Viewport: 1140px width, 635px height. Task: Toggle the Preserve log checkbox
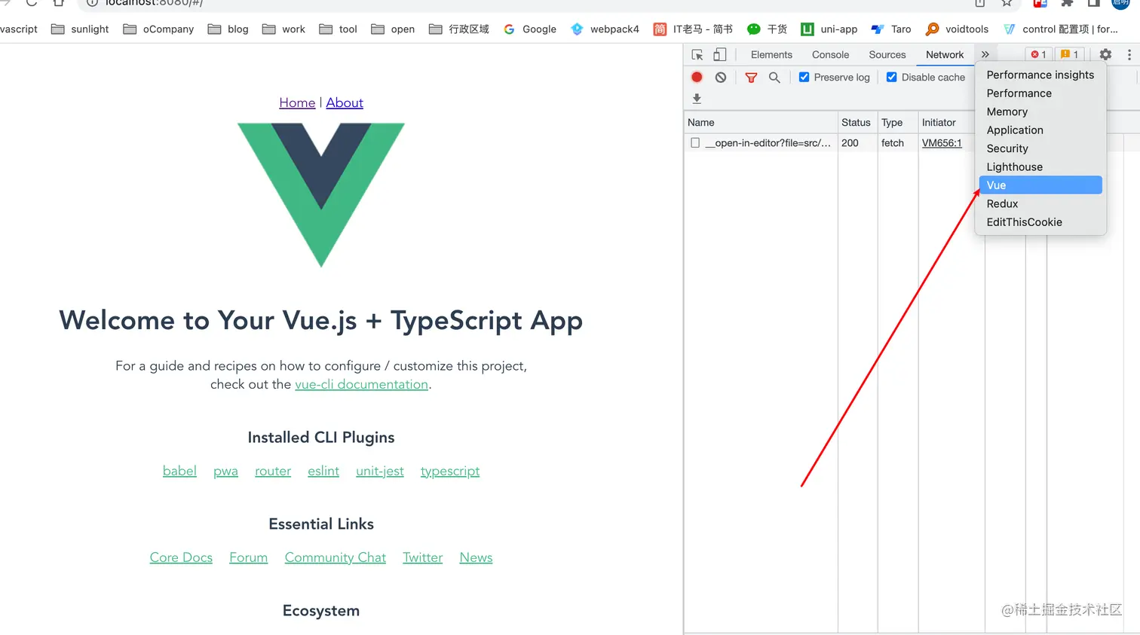[804, 77]
